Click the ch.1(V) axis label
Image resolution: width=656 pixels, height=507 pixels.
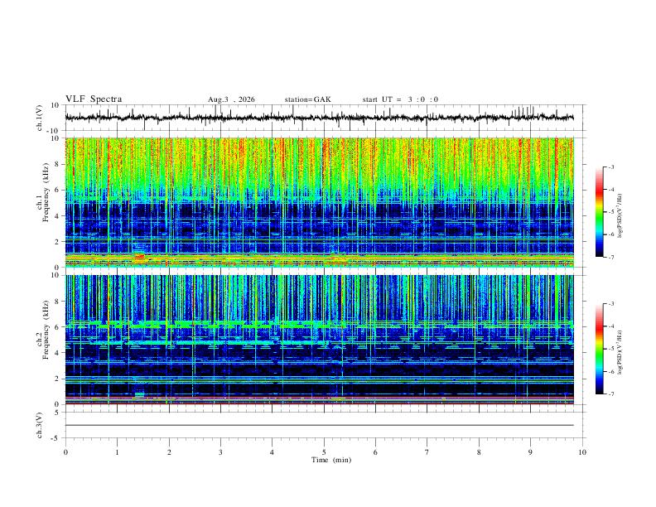coord(40,118)
